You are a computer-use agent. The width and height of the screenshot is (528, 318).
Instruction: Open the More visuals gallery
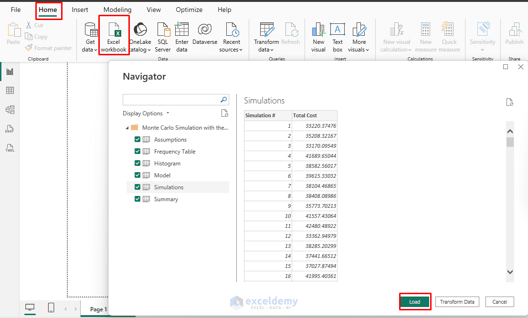tap(359, 37)
